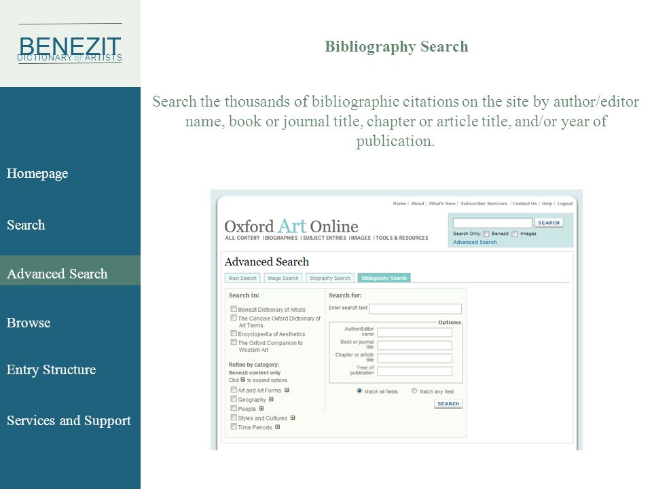The image size is (652, 489).
Task: Open the Browse section
Action: 29,323
